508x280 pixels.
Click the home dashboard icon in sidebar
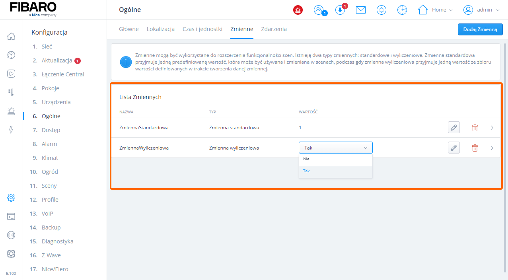click(11, 37)
